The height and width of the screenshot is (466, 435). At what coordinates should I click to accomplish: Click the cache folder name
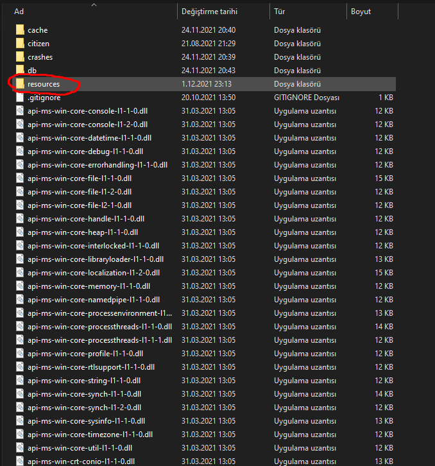pyautogui.click(x=38, y=30)
